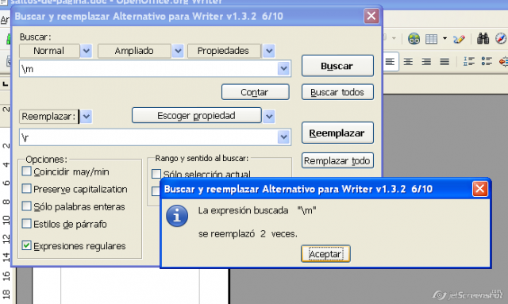
Task: Open the Insert Table dropdown arrow in toolbar
Action: pos(444,39)
